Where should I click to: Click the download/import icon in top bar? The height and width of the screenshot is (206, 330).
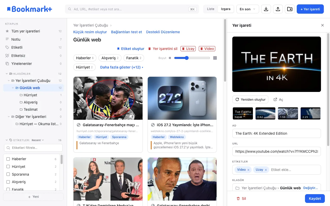tap(266, 9)
